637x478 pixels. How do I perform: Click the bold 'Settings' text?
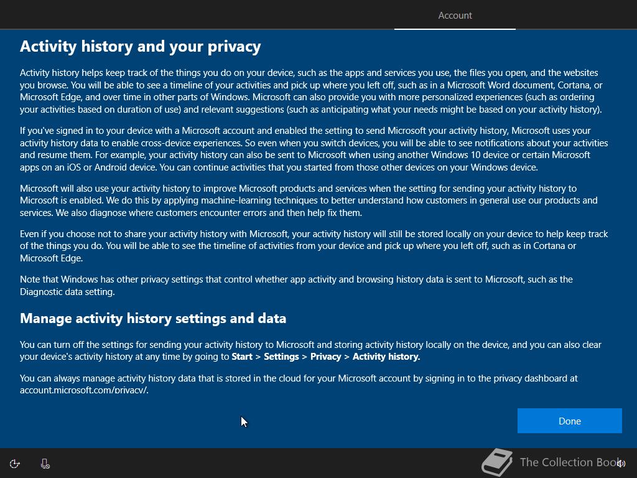point(281,357)
